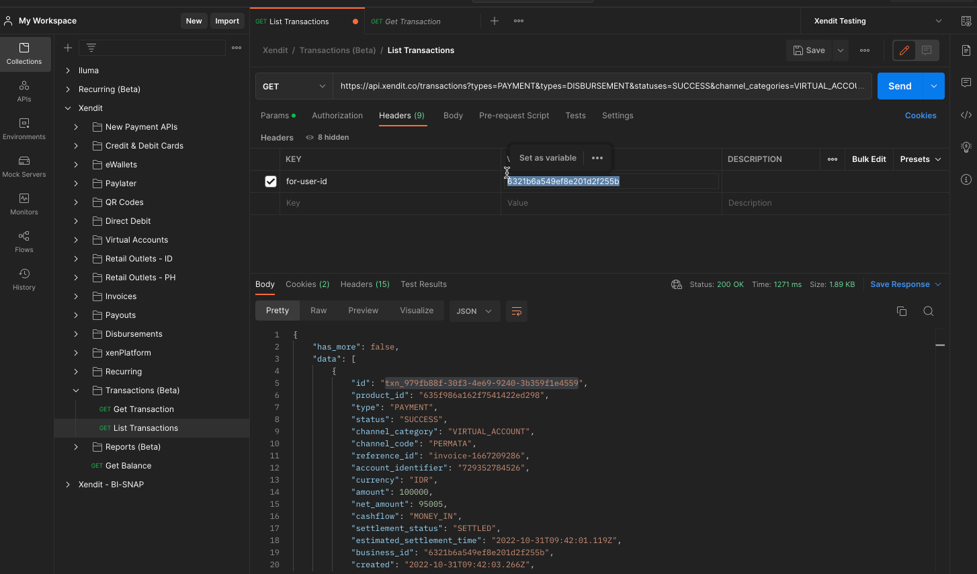
Task: Switch to comment mode icon
Action: [x=927, y=50]
